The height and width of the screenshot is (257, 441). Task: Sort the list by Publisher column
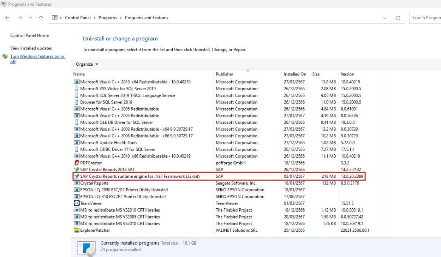[224, 74]
